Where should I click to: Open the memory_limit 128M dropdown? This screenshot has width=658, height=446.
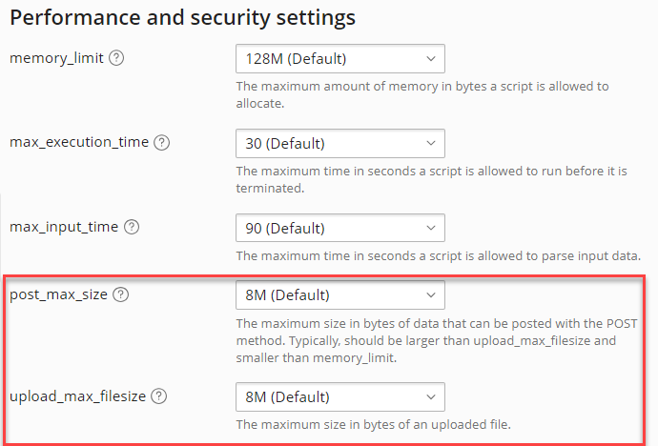(x=339, y=59)
